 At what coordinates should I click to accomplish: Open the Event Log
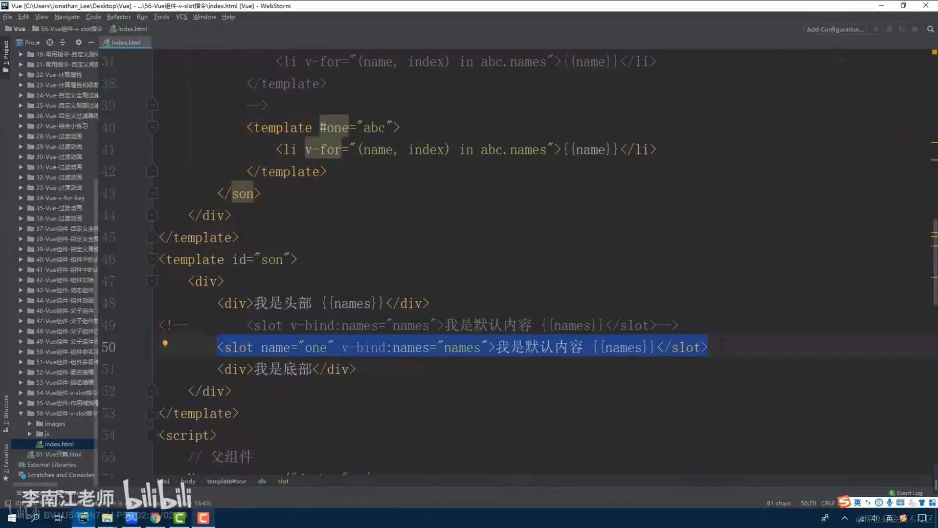pos(905,493)
